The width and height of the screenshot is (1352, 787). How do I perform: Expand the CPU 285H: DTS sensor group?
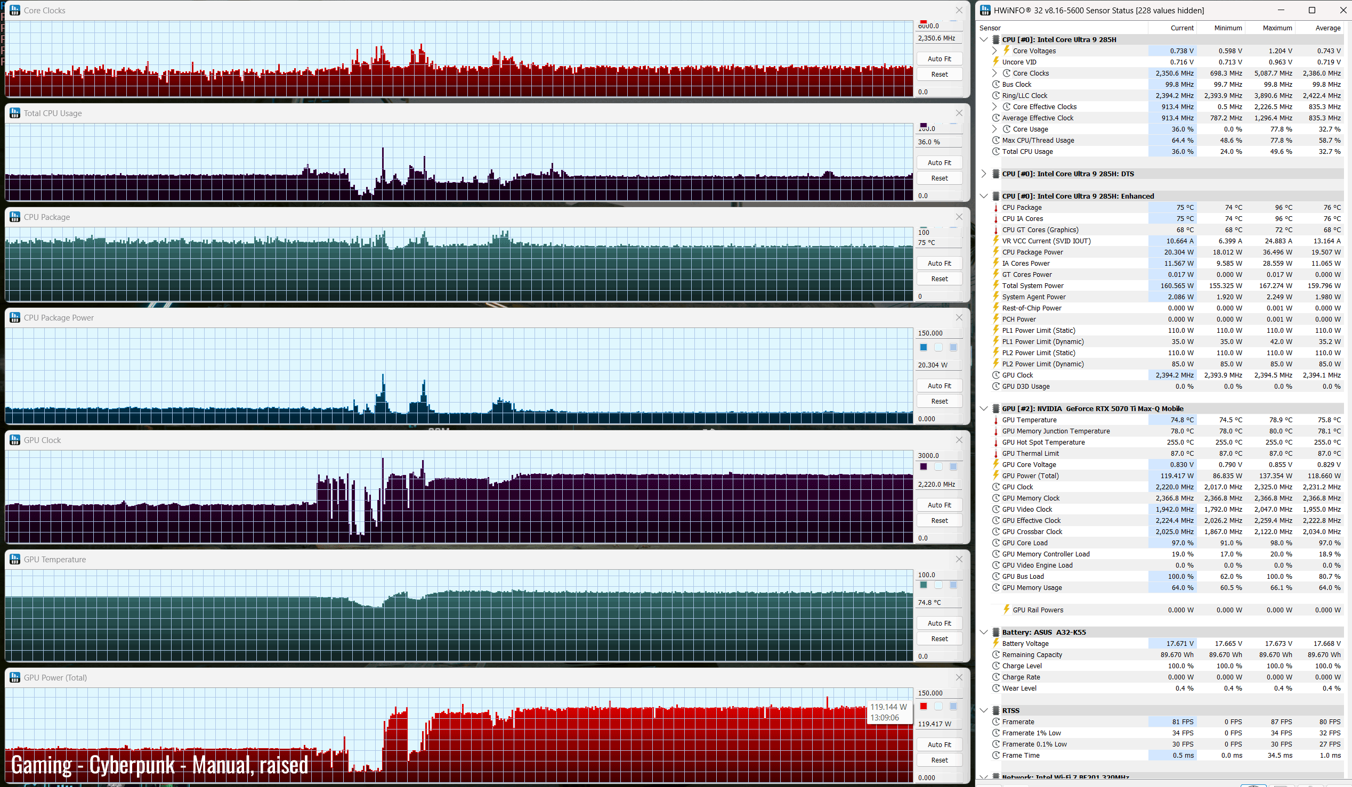(983, 174)
